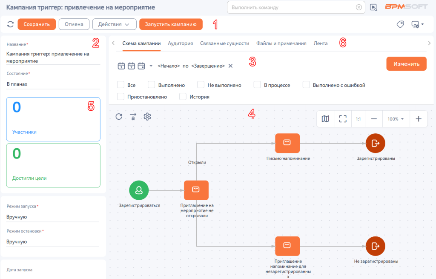The image size is (436, 279).
Task: Open the Действия dropdown menu
Action: click(114, 24)
